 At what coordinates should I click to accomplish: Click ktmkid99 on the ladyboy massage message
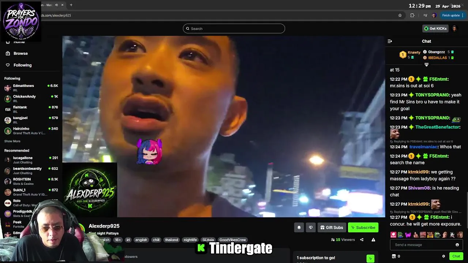[418, 172]
